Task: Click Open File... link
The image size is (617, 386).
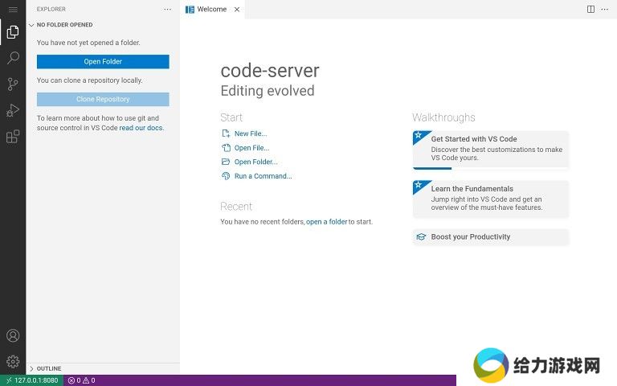Action: [251, 148]
